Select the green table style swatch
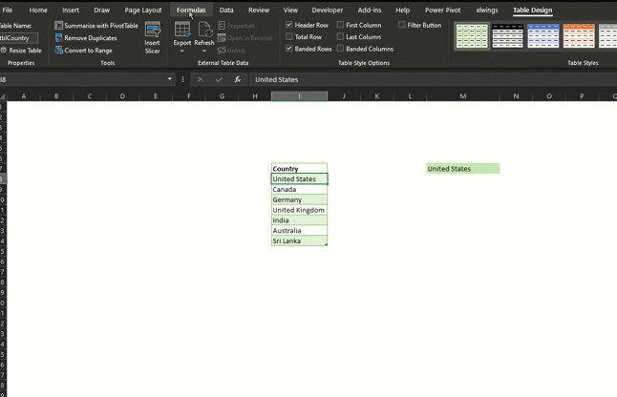Image resolution: width=617 pixels, height=397 pixels. pyautogui.click(x=472, y=35)
